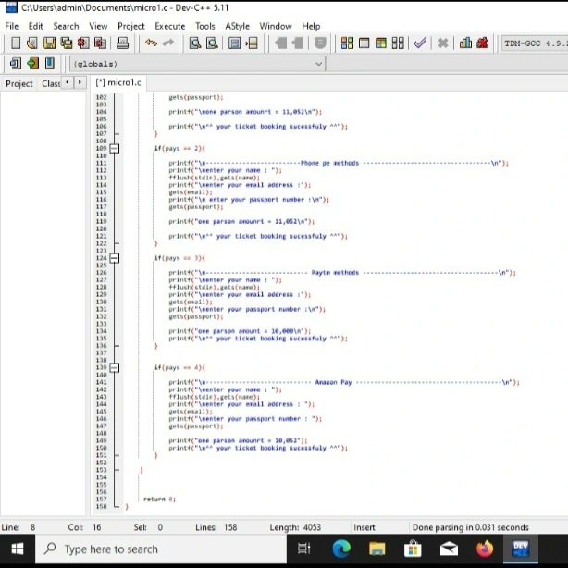
Task: Click the Save All toolbar icon
Action: tap(67, 43)
